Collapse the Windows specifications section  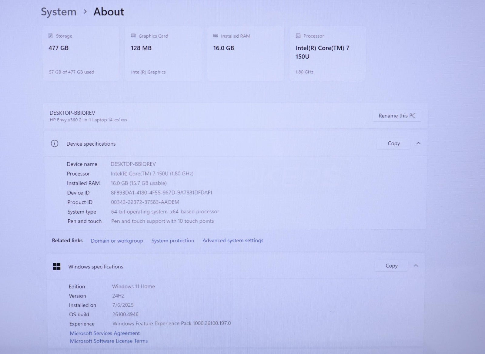(x=416, y=266)
